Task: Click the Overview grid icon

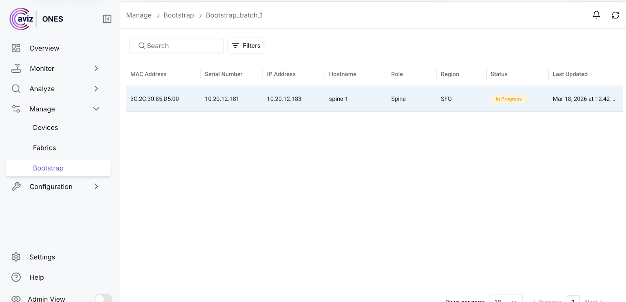Action: tap(16, 48)
